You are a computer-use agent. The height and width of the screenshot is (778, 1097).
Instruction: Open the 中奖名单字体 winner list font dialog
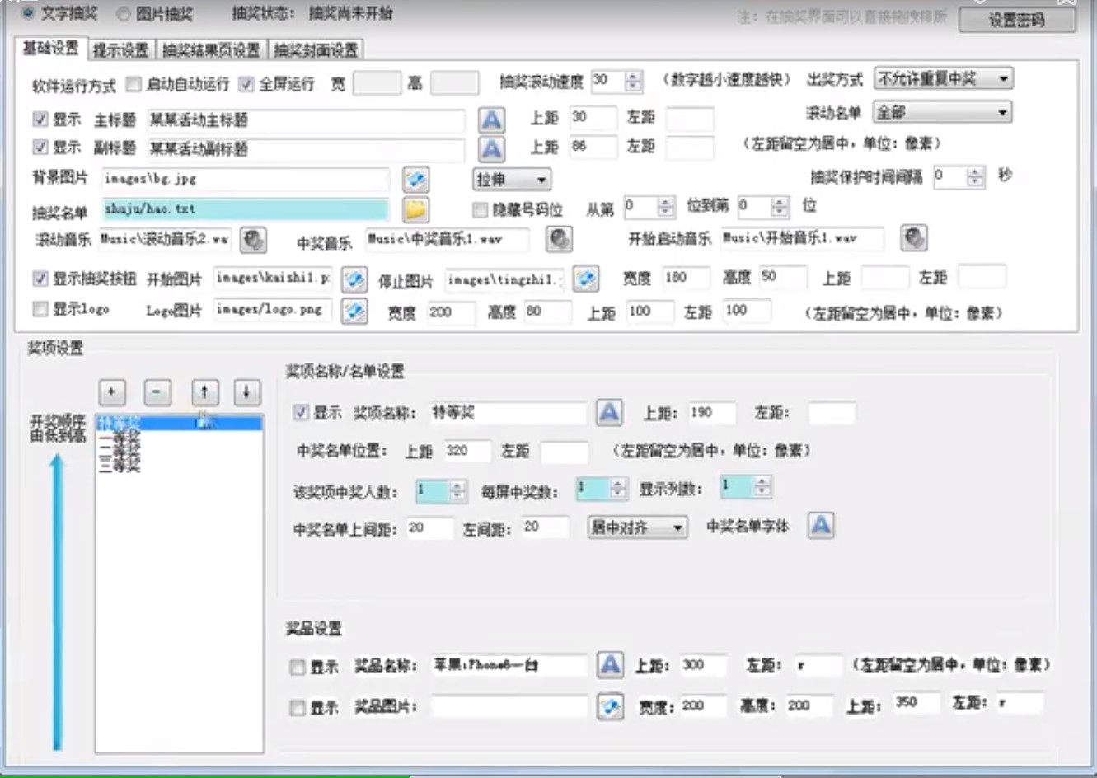click(820, 525)
